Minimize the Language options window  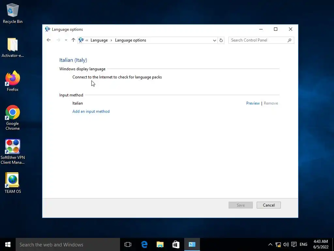tap(261, 29)
